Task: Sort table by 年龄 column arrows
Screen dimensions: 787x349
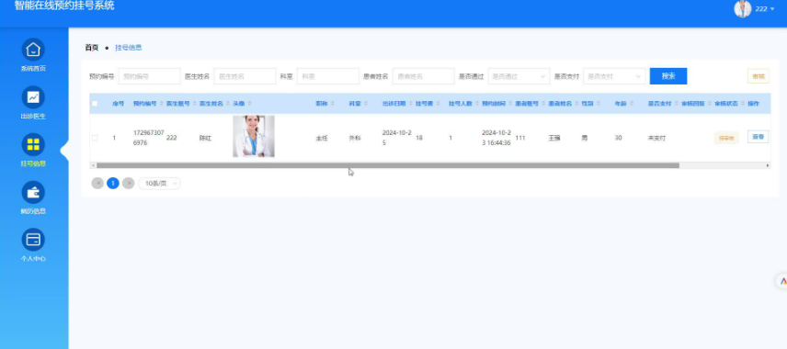Action: [x=632, y=104]
